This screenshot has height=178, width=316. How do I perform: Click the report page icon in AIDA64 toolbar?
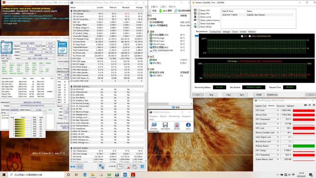[150, 11]
